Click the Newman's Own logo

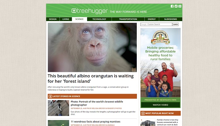pyautogui.click(x=161, y=37)
